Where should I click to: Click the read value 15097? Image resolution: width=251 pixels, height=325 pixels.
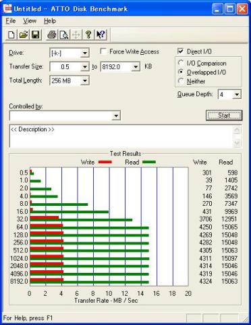tap(229, 258)
